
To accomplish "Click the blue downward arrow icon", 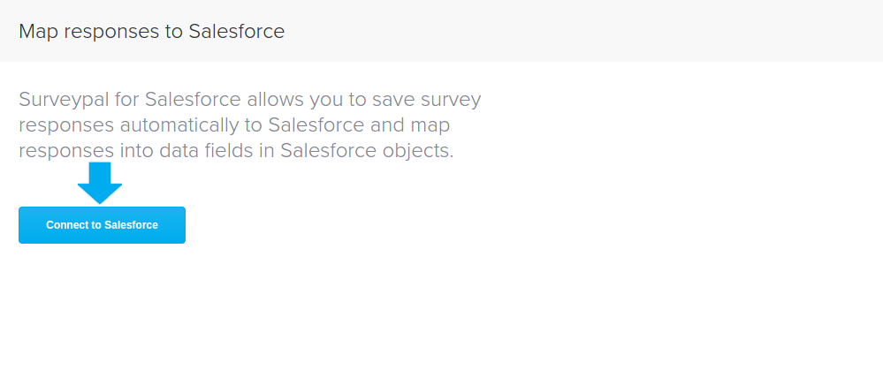I will [100, 184].
